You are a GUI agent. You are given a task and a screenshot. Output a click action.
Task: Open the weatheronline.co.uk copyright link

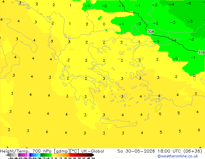click(178, 156)
